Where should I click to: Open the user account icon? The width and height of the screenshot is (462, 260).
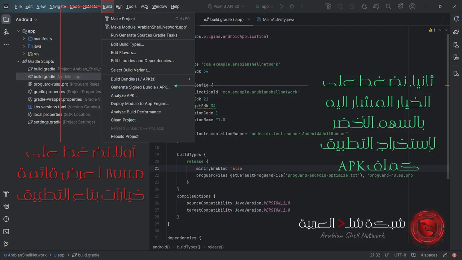(413, 6)
